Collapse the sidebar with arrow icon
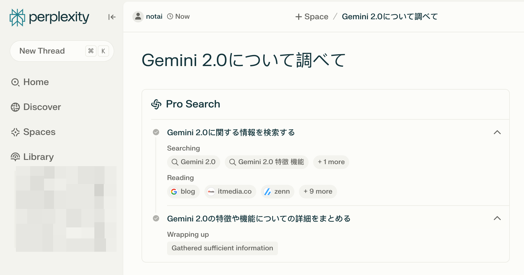Viewport: 524px width, 275px height. [x=112, y=17]
